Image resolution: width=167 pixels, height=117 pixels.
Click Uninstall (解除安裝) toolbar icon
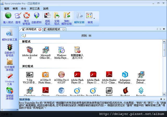coord(79,18)
